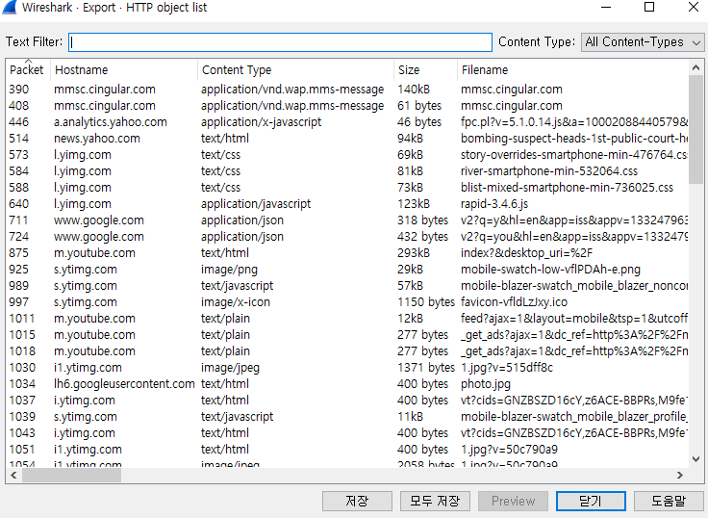Viewport: 708px width, 518px height.
Task: Select packet 1043 i.ytimg.com row
Action: click(347, 433)
